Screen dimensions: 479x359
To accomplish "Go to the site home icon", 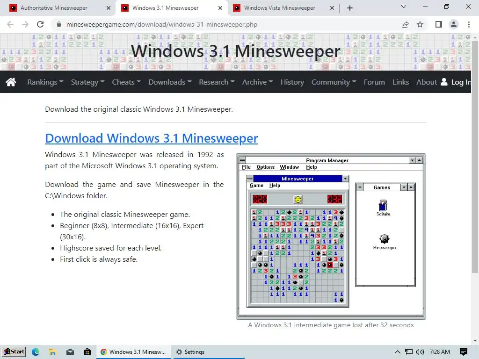I will point(11,82).
